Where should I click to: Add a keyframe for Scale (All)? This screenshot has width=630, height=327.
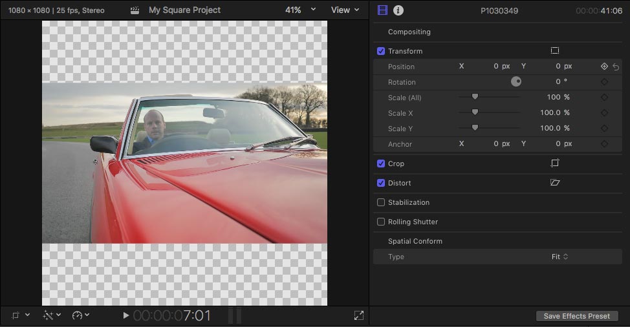tap(604, 98)
